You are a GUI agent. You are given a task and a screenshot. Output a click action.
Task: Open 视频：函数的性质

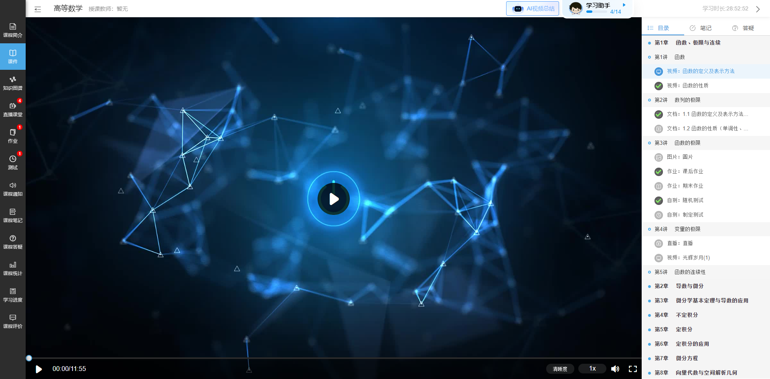coord(706,85)
